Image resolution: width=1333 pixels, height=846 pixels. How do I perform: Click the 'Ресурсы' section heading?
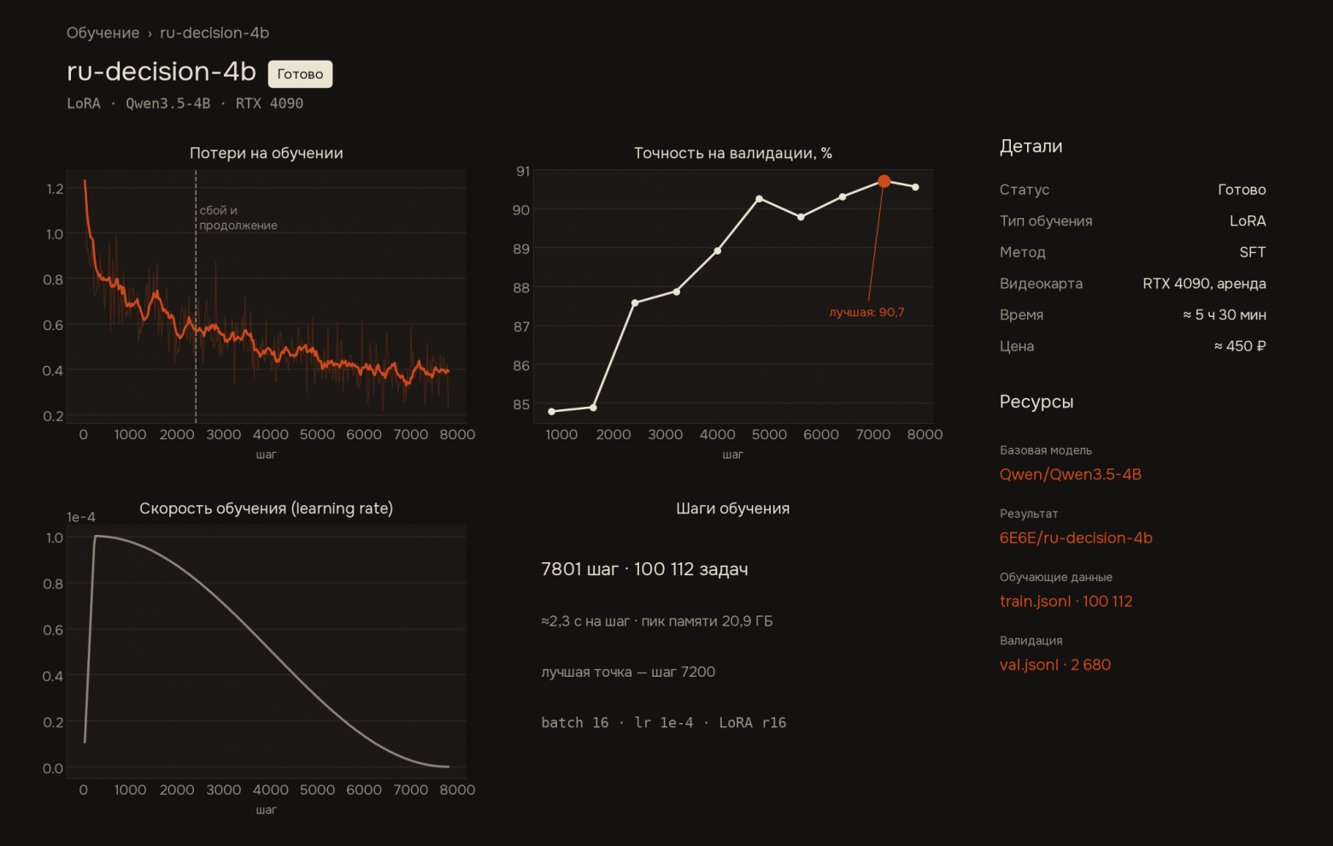click(x=1036, y=402)
